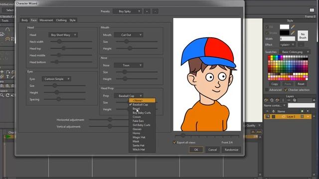This screenshot has height=179, width=319.
Task: Click the Stroke color pencil icon
Action: coord(293,33)
